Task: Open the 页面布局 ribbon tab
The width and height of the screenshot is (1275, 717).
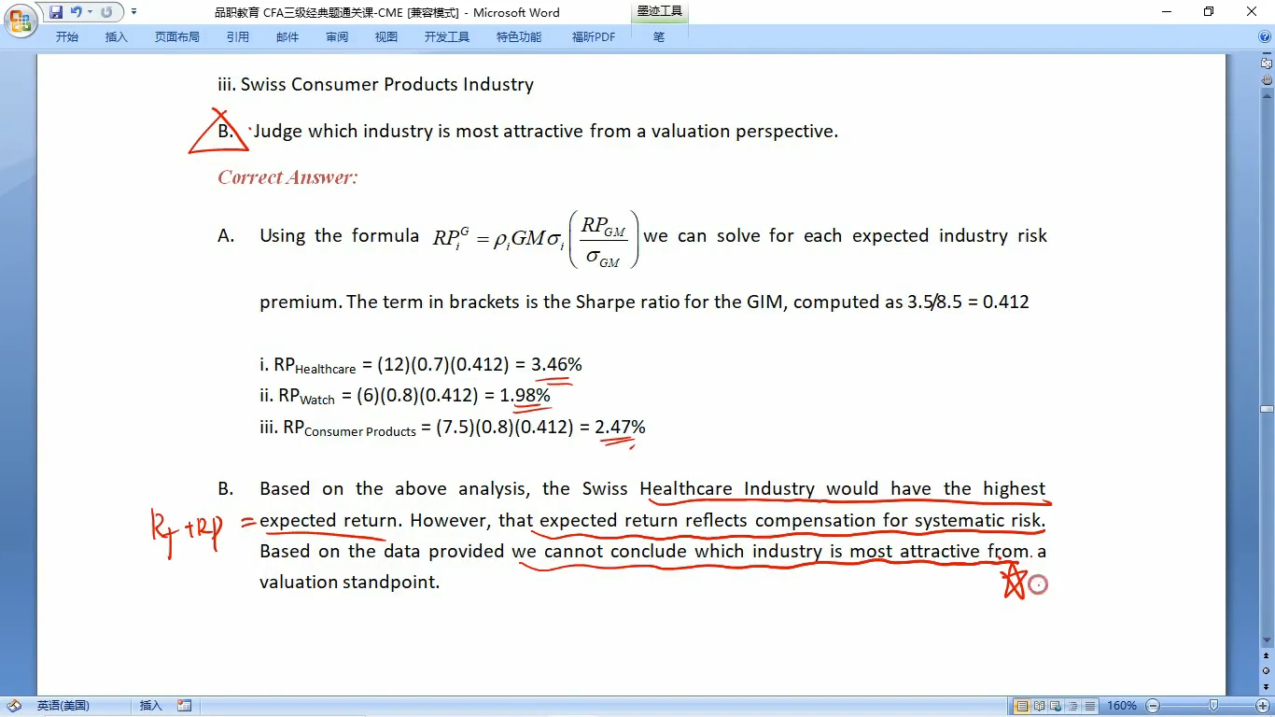Action: (x=176, y=36)
